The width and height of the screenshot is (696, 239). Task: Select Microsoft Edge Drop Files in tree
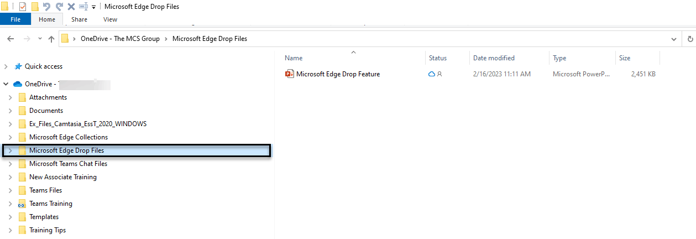click(x=66, y=150)
